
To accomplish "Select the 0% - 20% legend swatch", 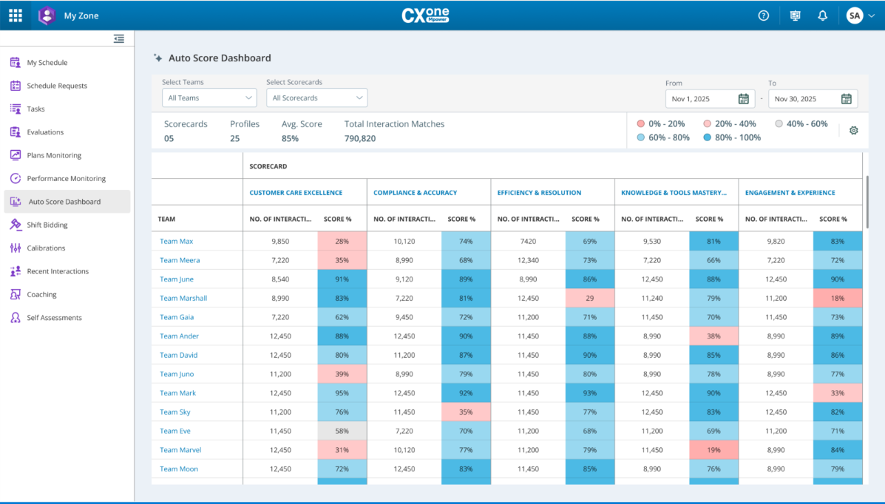I will 641,124.
